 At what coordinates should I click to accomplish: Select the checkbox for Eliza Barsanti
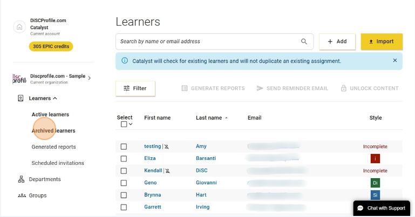[x=124, y=159]
